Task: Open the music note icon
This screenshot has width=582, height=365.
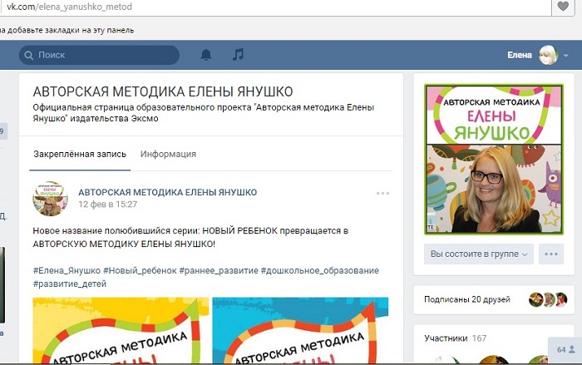Action: [x=238, y=55]
